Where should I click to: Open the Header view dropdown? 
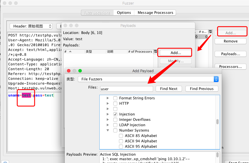[31, 26]
